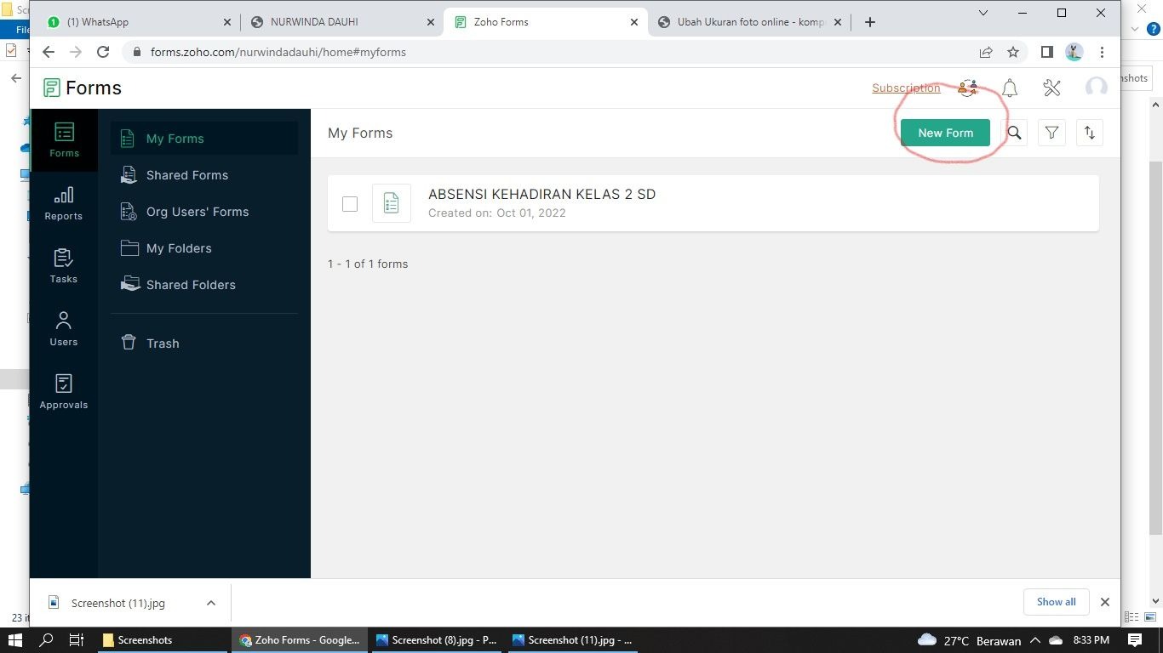Screen dimensions: 1163x653
Task: Open the Chrome profile avatar
Action: [x=1074, y=52]
